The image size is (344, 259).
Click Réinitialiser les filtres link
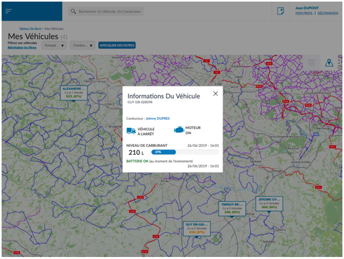(22, 47)
